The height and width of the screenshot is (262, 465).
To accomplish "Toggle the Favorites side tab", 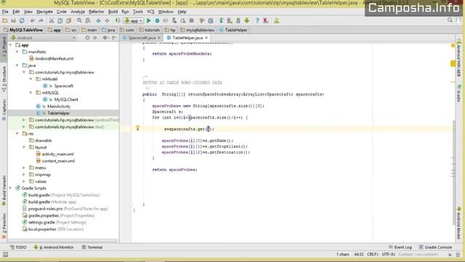I will [x=4, y=226].
